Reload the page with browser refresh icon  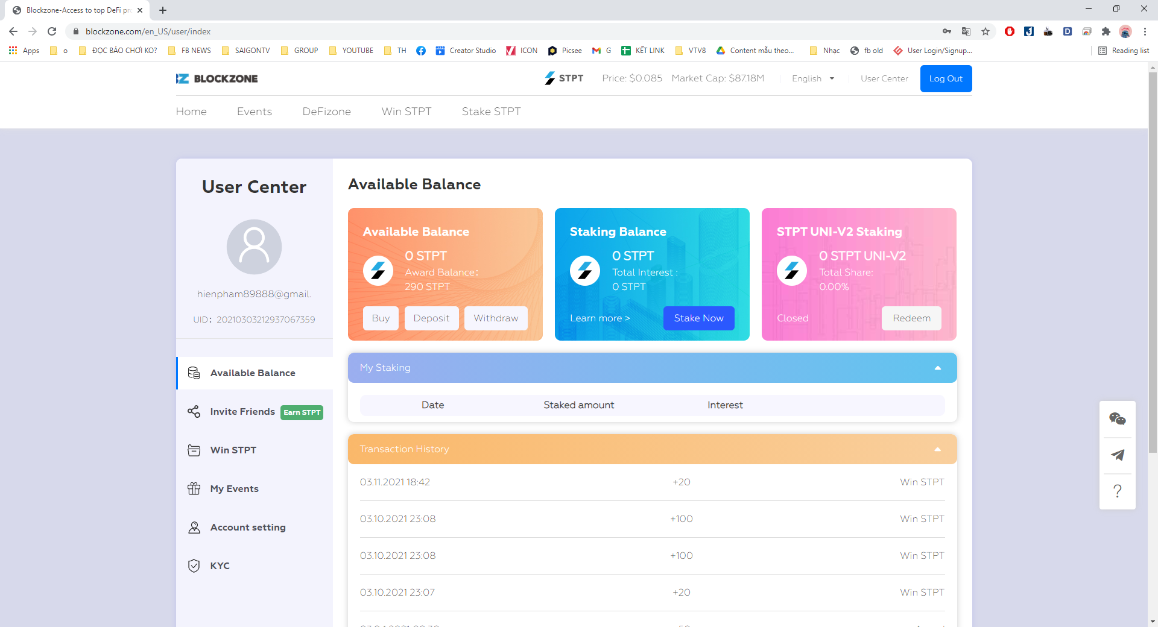coord(52,31)
